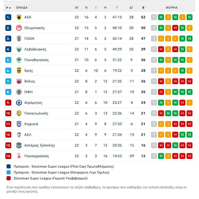This screenshot has width=199, height=199.
Task: Click Πανσερραϊκός rank 14 red badge
Action: (8, 156)
